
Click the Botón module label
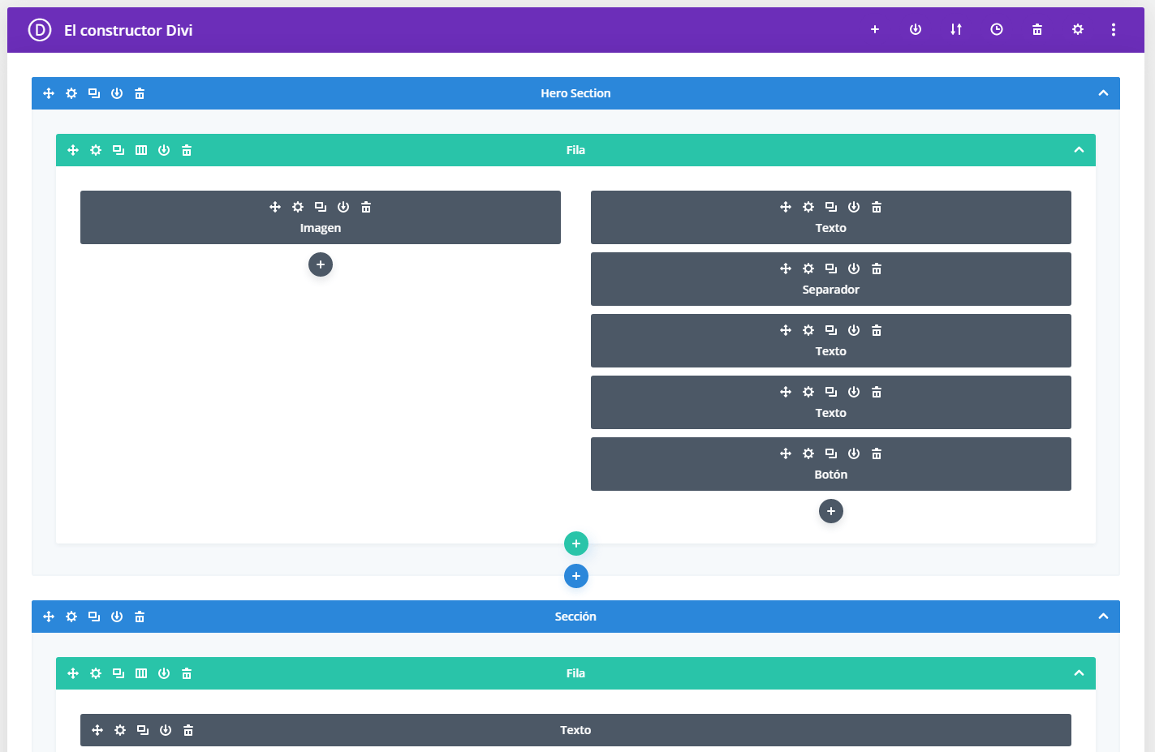point(830,475)
